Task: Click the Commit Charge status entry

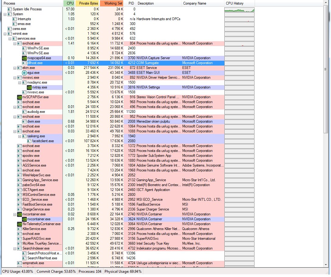Action: point(56,272)
